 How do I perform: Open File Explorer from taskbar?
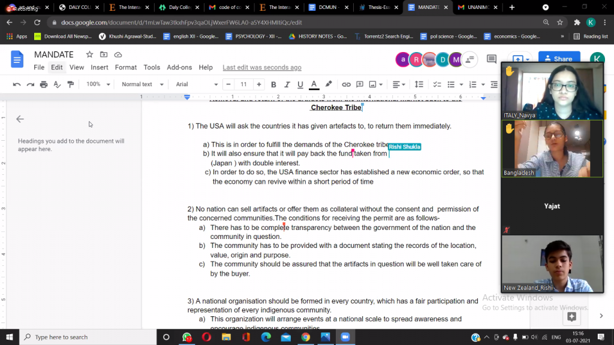click(x=226, y=337)
